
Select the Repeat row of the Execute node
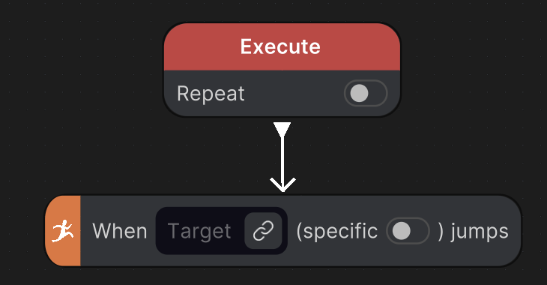(282, 93)
